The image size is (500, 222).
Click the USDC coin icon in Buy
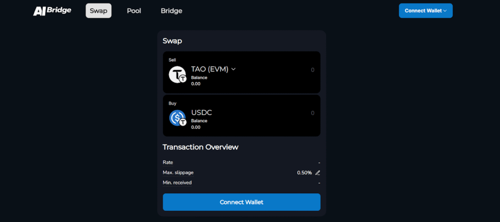point(177,118)
